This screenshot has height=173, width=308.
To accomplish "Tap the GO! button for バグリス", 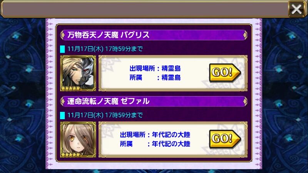I will click(225, 72).
